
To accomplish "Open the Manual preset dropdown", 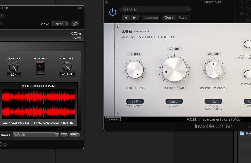I will click(156, 9).
